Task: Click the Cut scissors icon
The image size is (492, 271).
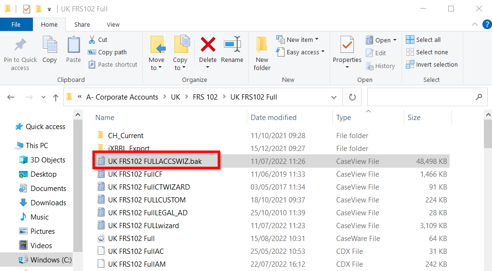Action: 92,40
